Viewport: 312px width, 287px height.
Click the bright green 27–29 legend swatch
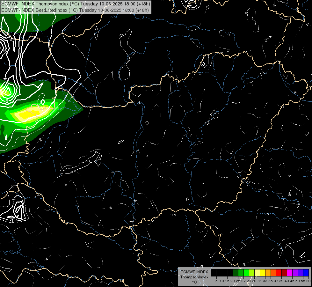click(246, 273)
